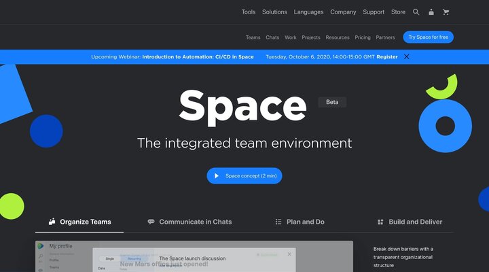Expand the Tools menu

pyautogui.click(x=249, y=12)
